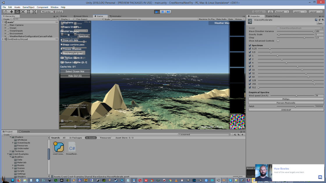Select the Rotate tool

point(17,12)
